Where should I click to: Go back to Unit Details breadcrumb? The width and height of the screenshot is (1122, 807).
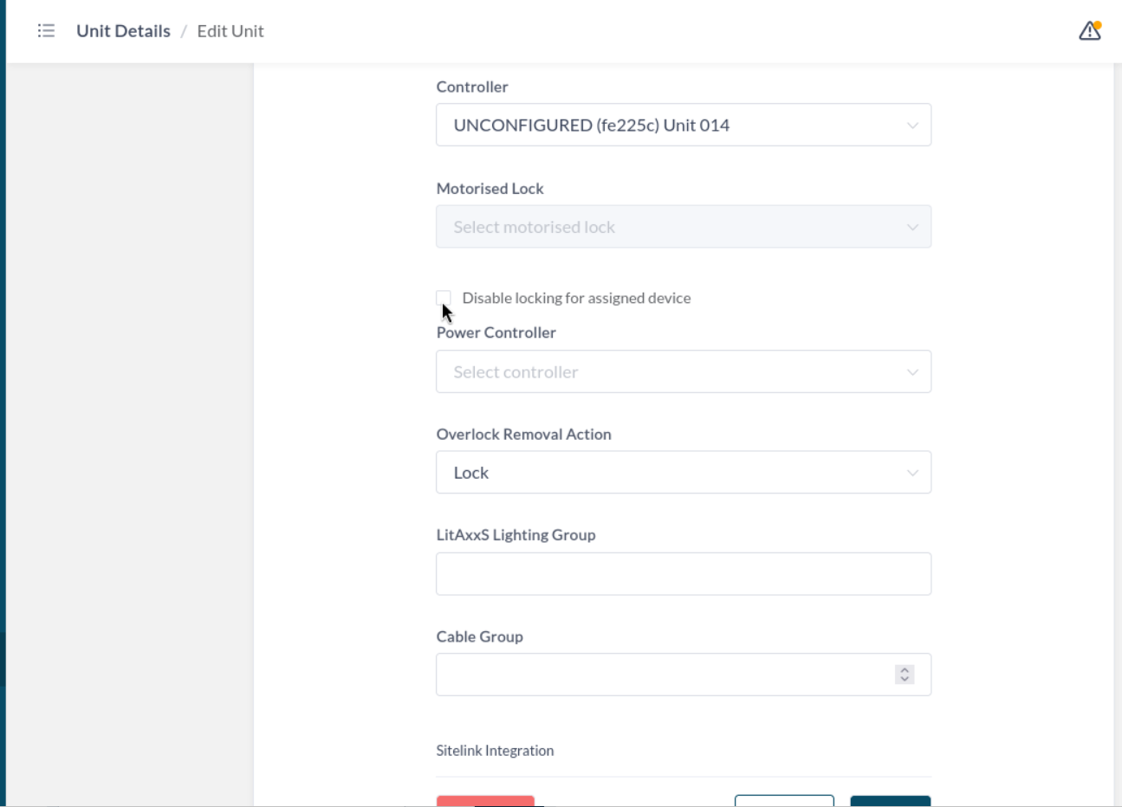(123, 31)
